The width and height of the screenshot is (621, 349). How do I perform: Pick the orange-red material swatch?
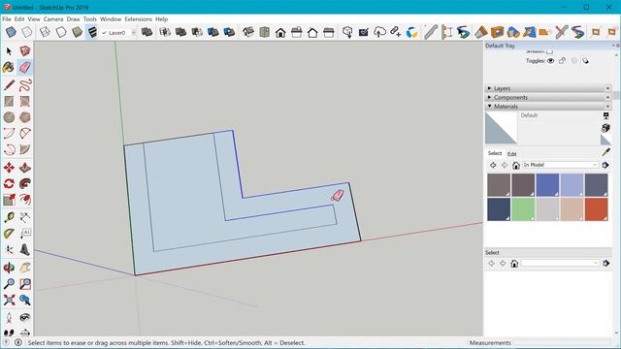click(596, 209)
